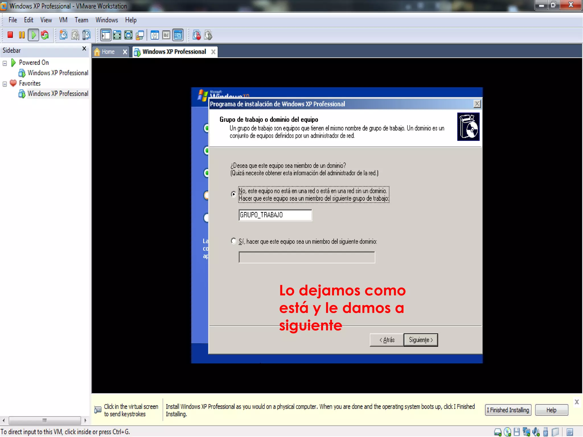The height and width of the screenshot is (437, 583).
Task: Dismiss the install hint bar with X
Action: (577, 402)
